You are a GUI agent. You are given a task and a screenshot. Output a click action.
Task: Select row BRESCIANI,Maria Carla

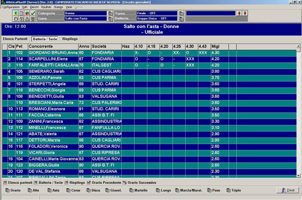[x=149, y=103]
